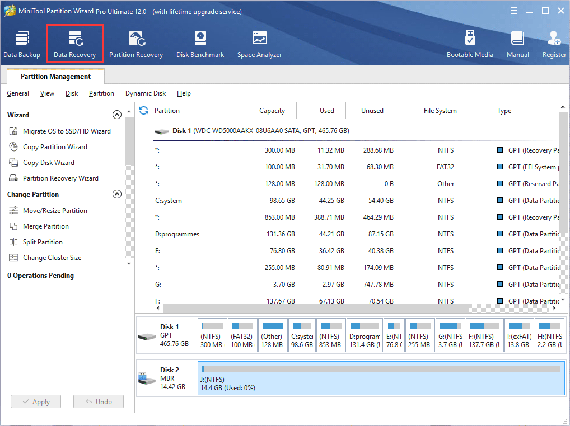Sort by Capacity column header

pos(272,110)
